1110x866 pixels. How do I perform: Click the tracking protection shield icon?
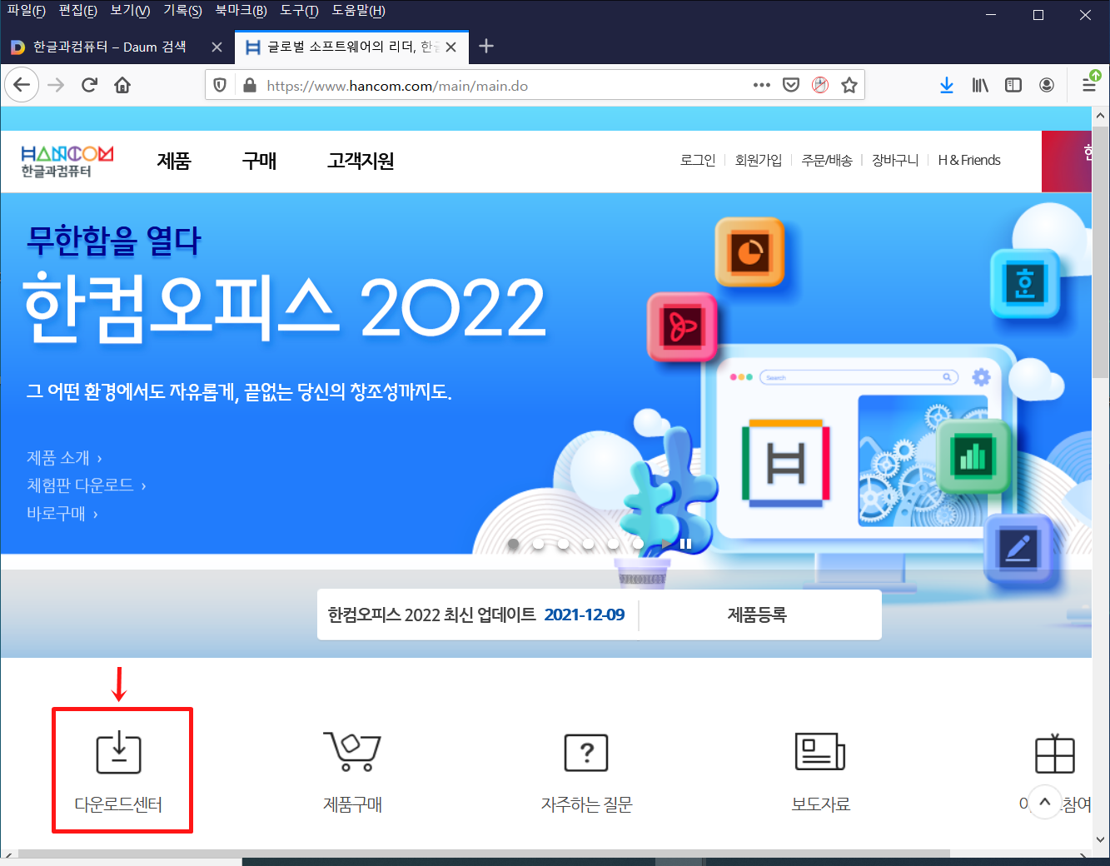pos(220,85)
